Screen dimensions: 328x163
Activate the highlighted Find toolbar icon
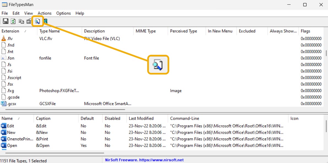coord(37,21)
